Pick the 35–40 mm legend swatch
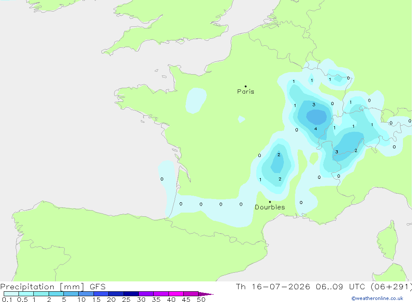Image resolution: width=412 pixels, height=302 pixels. tap(161, 294)
